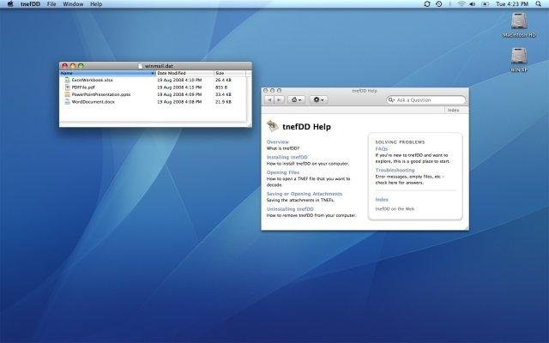Click the 19 Aug 2008 4:10 PM date cell
Viewport: 549px width, 343px height.
179,80
